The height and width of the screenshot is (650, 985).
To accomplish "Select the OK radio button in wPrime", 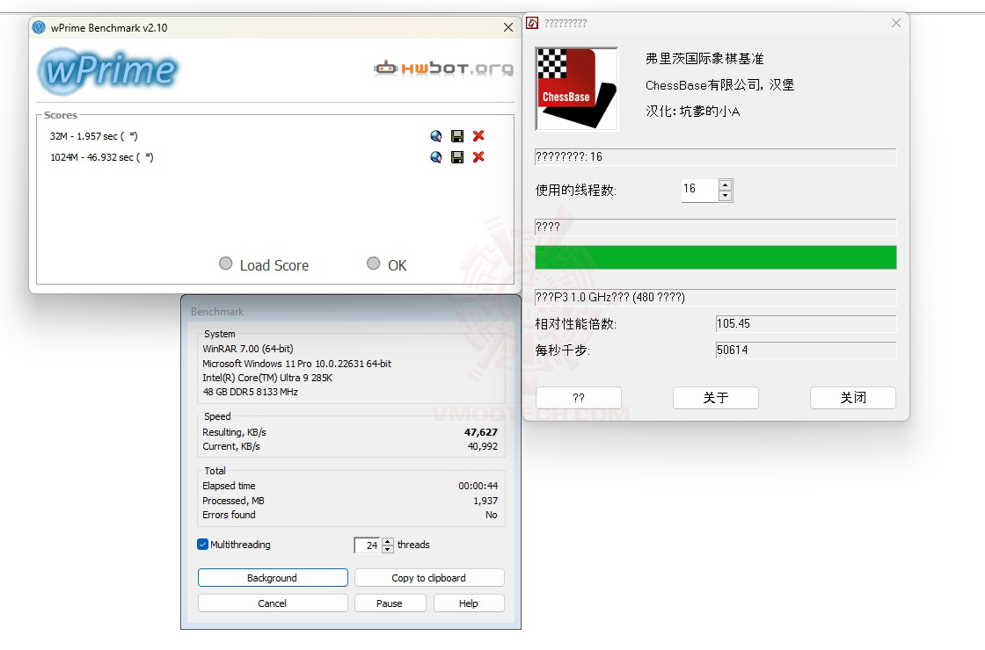I will [x=374, y=264].
